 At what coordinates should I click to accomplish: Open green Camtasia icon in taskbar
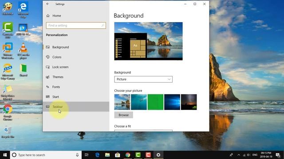(x=138, y=155)
